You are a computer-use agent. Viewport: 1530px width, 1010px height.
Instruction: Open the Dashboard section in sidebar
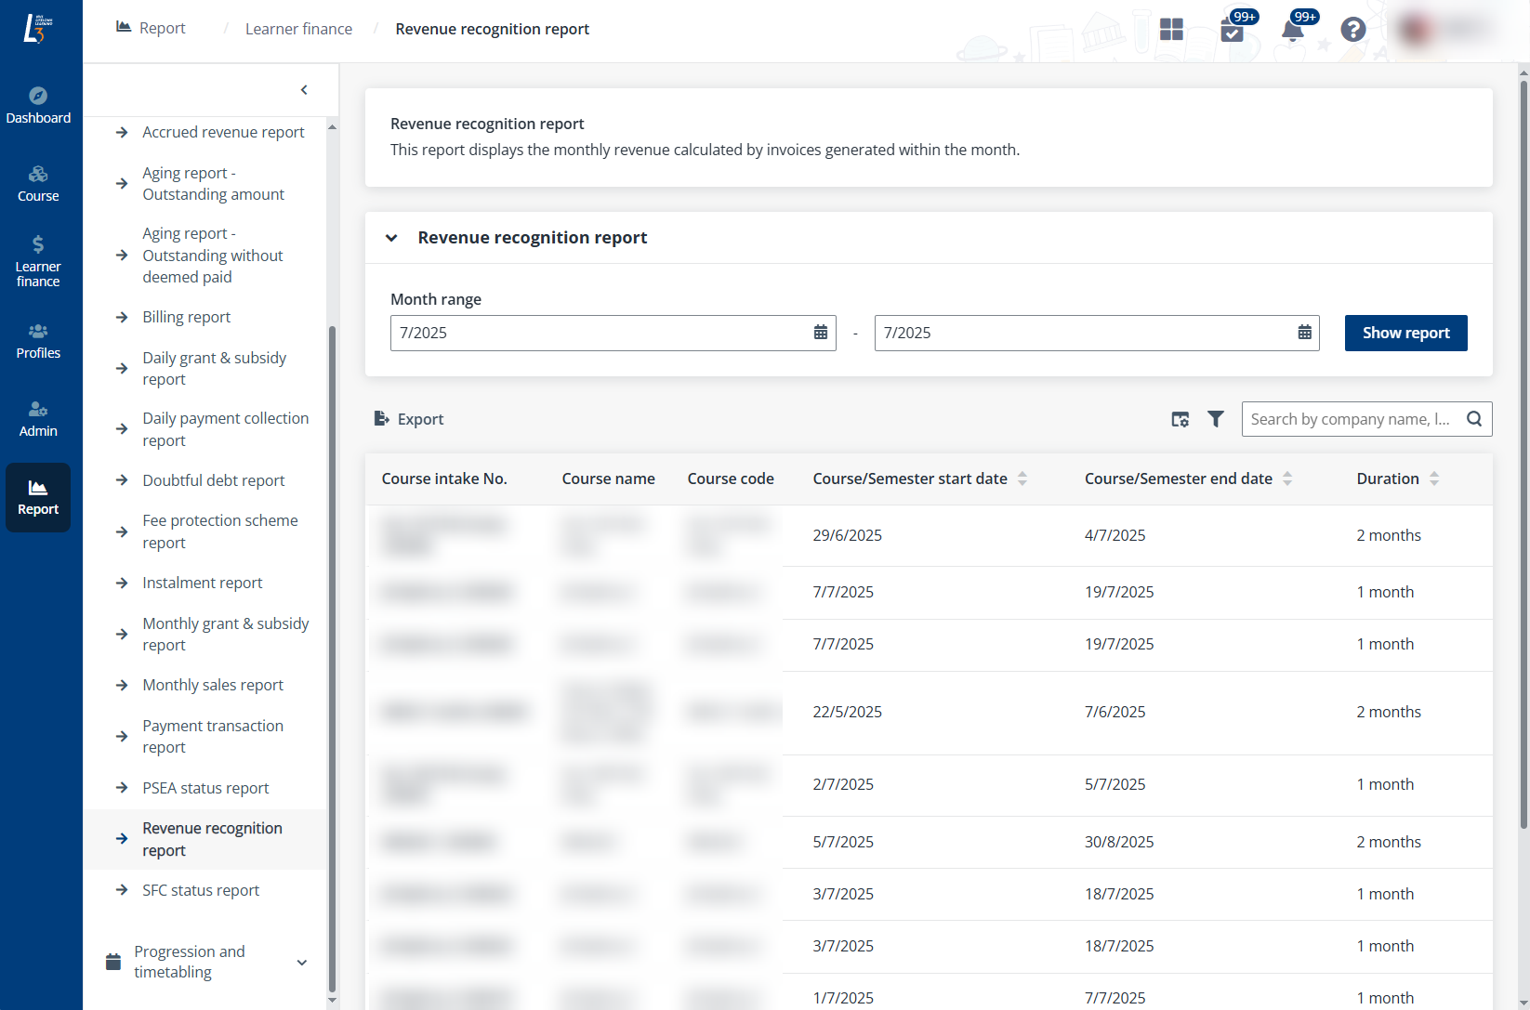(x=38, y=104)
